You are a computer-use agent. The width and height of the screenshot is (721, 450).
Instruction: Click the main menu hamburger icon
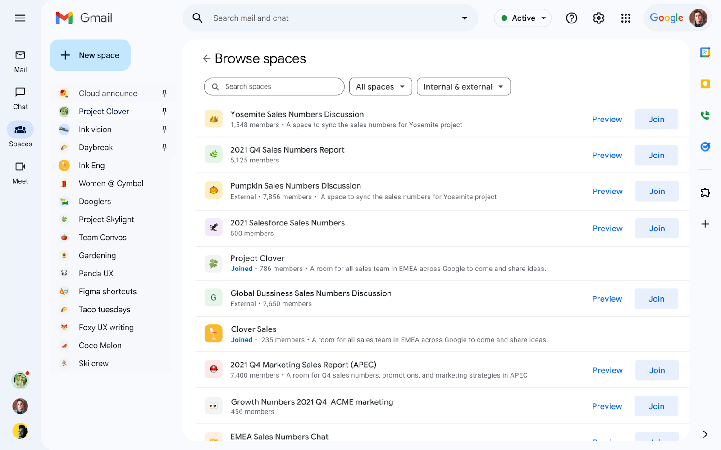click(20, 18)
